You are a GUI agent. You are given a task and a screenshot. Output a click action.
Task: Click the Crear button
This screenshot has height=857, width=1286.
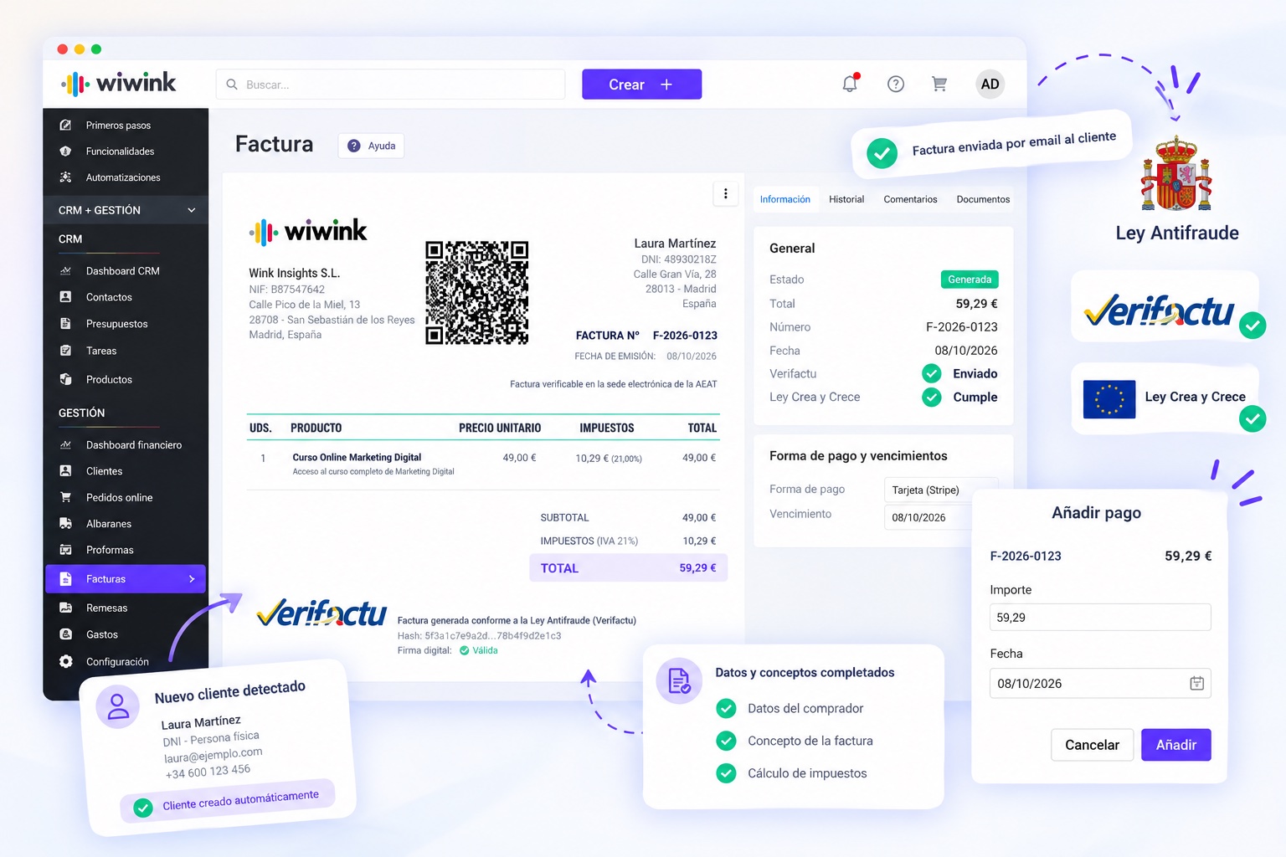(641, 85)
